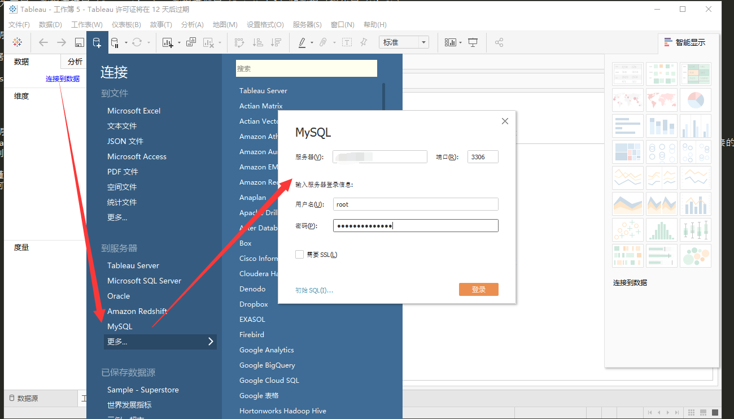Expand the 更多... server connectors row
The image size is (734, 419).
click(x=160, y=342)
